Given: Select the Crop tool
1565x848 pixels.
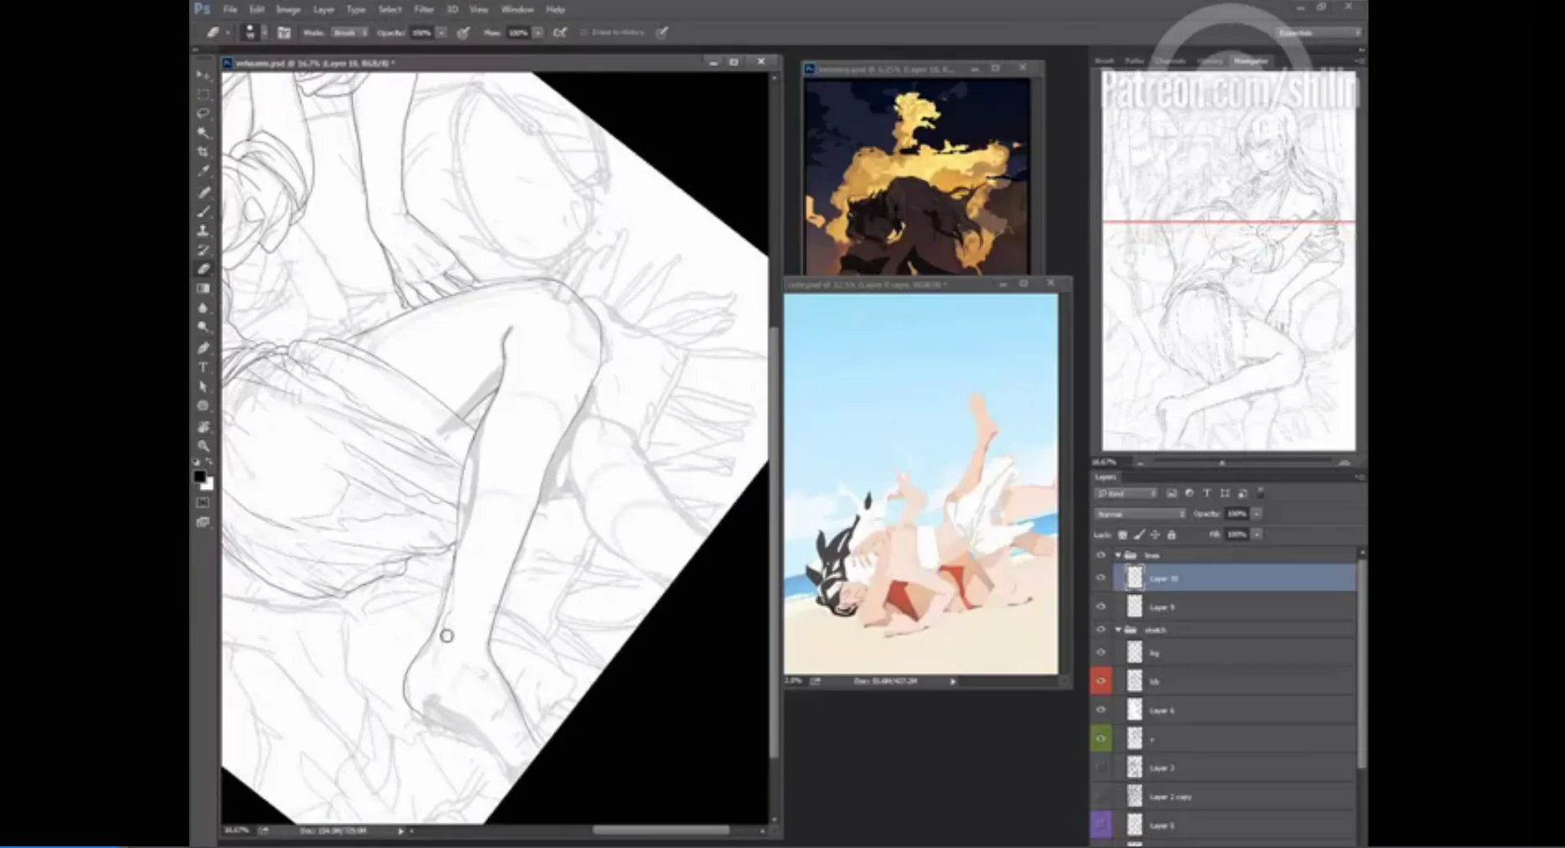Looking at the screenshot, I should pyautogui.click(x=203, y=152).
